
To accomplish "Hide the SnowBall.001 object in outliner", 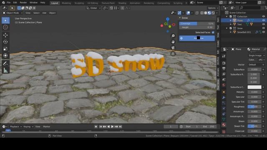I will pos(264,32).
